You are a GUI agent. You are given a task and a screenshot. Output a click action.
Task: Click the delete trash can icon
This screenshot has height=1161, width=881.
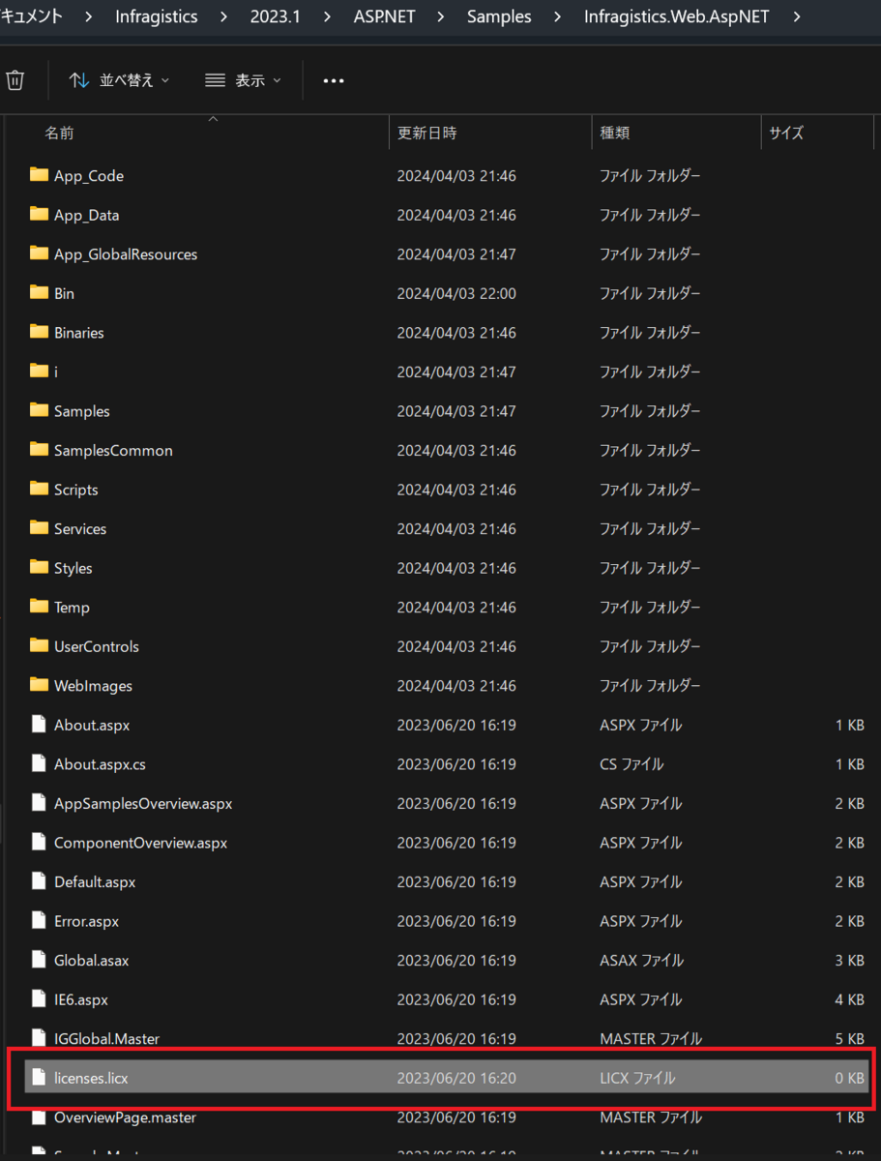[15, 80]
